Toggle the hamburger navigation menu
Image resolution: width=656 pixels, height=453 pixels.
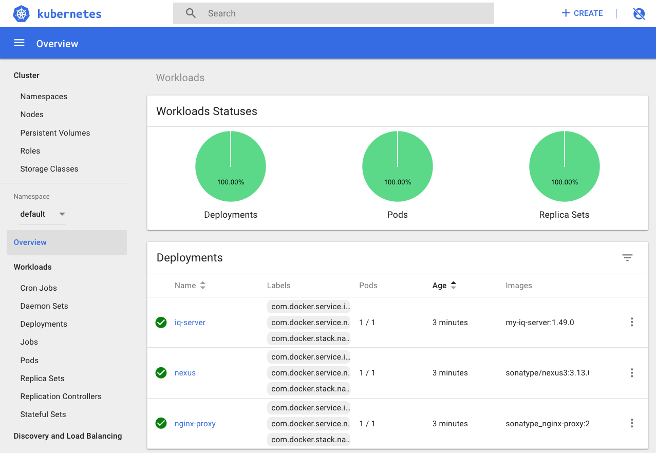(x=19, y=43)
